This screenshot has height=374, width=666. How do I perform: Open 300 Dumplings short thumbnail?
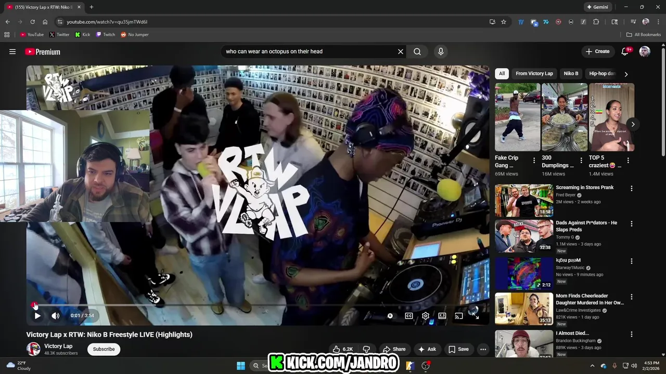pos(565,117)
